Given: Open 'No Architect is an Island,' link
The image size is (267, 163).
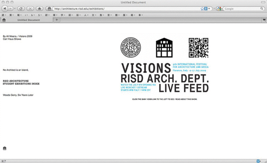Looking at the screenshot, I should point(16,70).
